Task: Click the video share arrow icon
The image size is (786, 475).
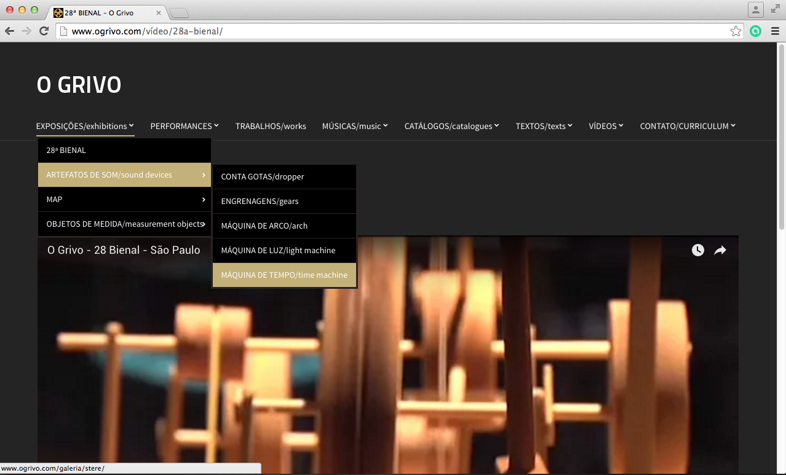Action: (x=720, y=250)
